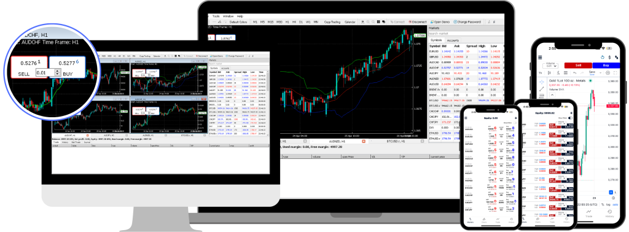This screenshot has width=629, height=232.
Task: Click the dollar sign icon on large phone
Action: 609,57
